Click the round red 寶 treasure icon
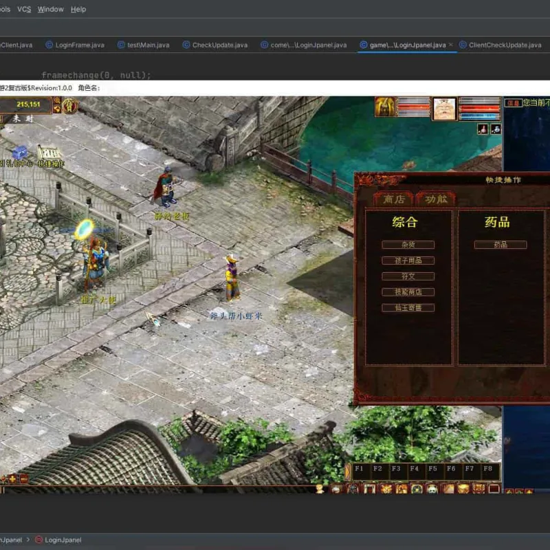This screenshot has height=550, width=550. [x=69, y=105]
